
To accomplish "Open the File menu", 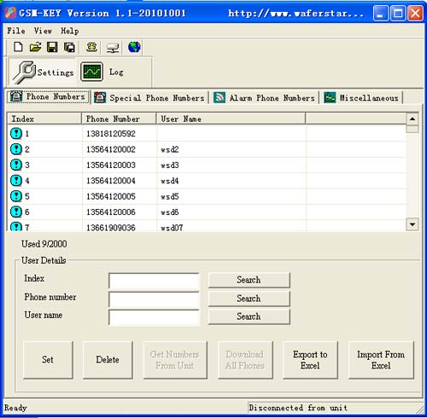I will [x=16, y=31].
